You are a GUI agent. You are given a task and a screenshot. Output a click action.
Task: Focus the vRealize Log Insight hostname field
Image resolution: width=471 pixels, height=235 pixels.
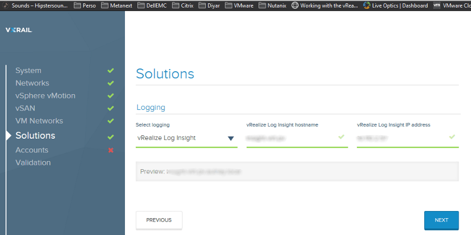point(291,138)
